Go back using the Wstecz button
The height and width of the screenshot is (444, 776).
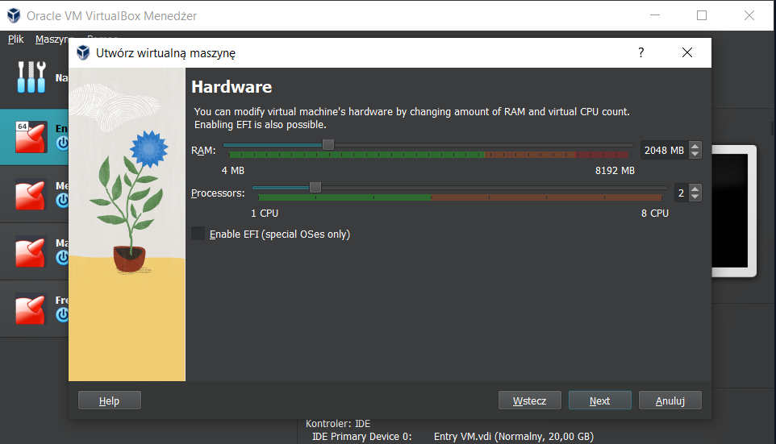tap(529, 400)
